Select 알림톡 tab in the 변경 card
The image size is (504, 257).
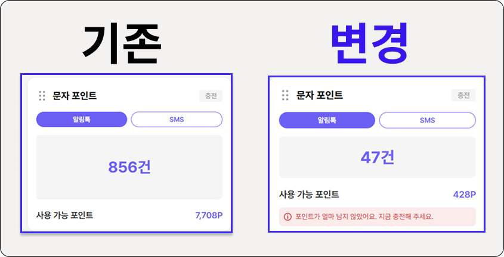point(326,120)
